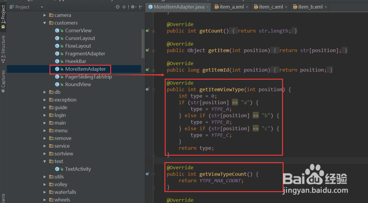Switch to the item_b.xml tab
This screenshot has height=203, width=368.
[x=310, y=7]
